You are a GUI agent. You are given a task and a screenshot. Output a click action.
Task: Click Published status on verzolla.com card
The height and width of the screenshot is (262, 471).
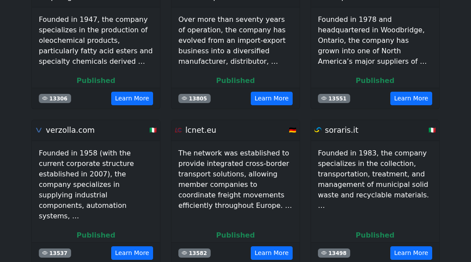pos(96,235)
